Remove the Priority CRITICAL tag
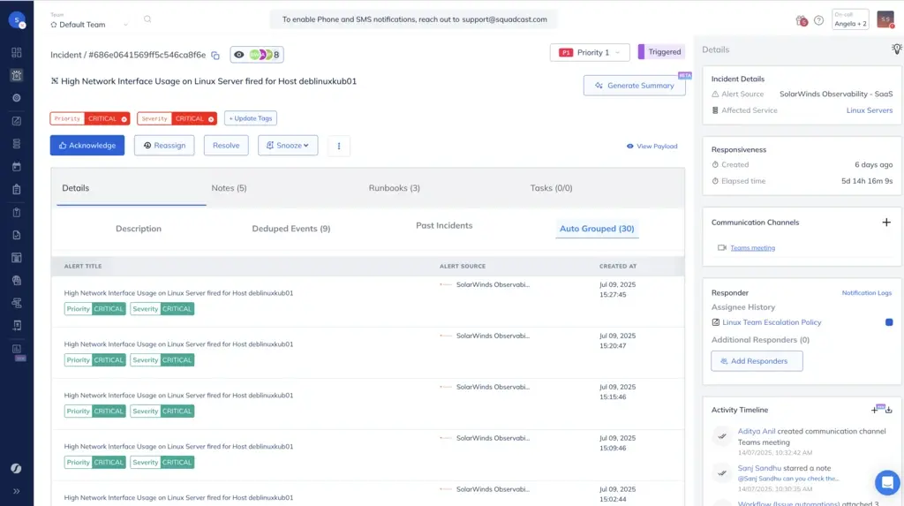Image resolution: width=904 pixels, height=506 pixels. [x=124, y=119]
